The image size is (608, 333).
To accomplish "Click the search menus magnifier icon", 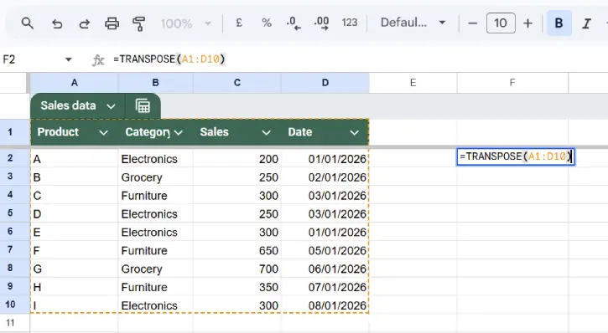I will 27,23.
